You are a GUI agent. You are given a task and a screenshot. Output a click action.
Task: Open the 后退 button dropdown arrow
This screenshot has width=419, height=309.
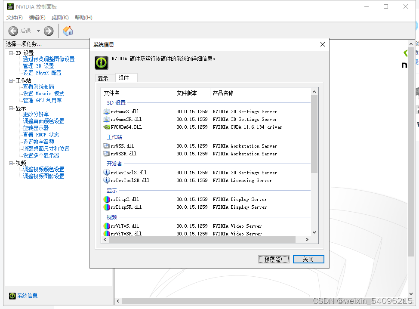[x=37, y=31]
